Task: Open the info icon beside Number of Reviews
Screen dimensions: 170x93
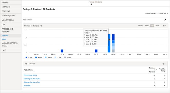Action: coord(41,26)
